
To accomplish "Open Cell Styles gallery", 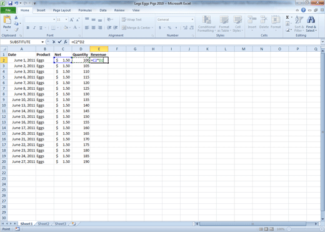I will coord(237,24).
